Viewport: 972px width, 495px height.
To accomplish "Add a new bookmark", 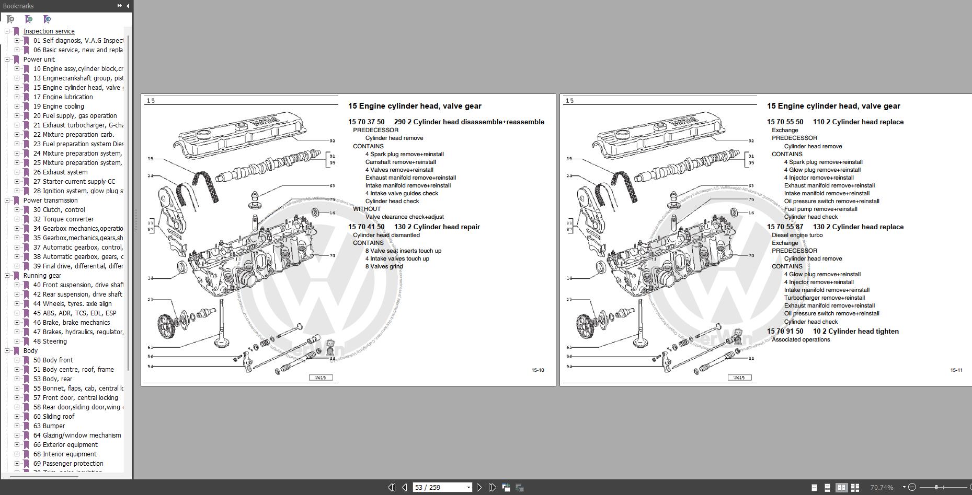I will [29, 19].
